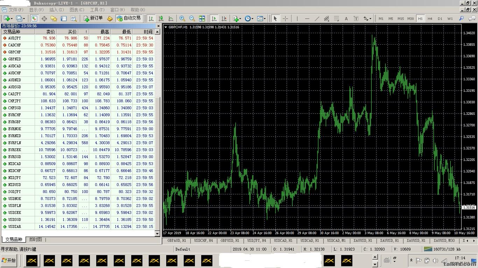This screenshot has height=268, width=478.
Task: Toggle the 自动交易 auto trading button
Action: (128, 18)
